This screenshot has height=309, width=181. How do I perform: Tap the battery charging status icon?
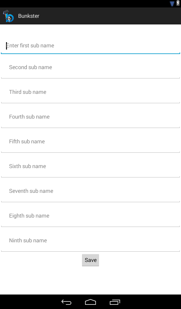[x=178, y=3]
